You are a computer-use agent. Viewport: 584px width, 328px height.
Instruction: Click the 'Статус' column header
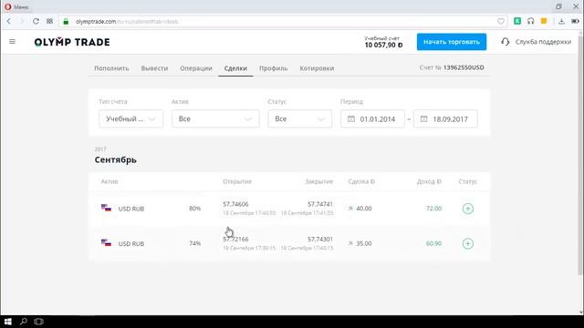(x=468, y=181)
